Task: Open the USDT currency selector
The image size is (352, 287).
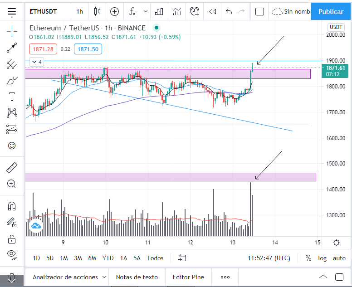Action: click(336, 27)
